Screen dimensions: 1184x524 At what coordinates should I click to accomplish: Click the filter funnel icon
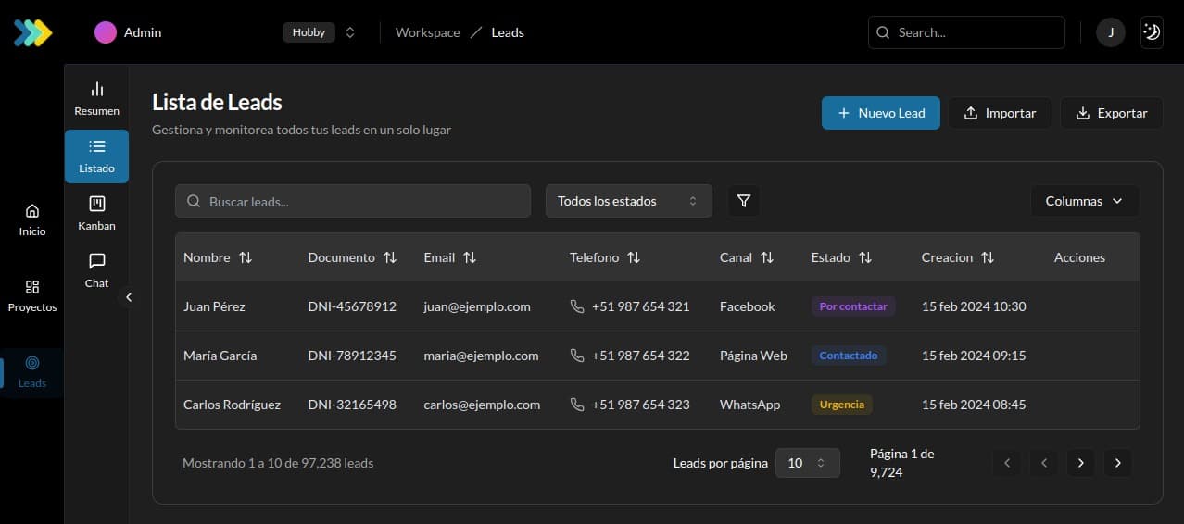(743, 201)
